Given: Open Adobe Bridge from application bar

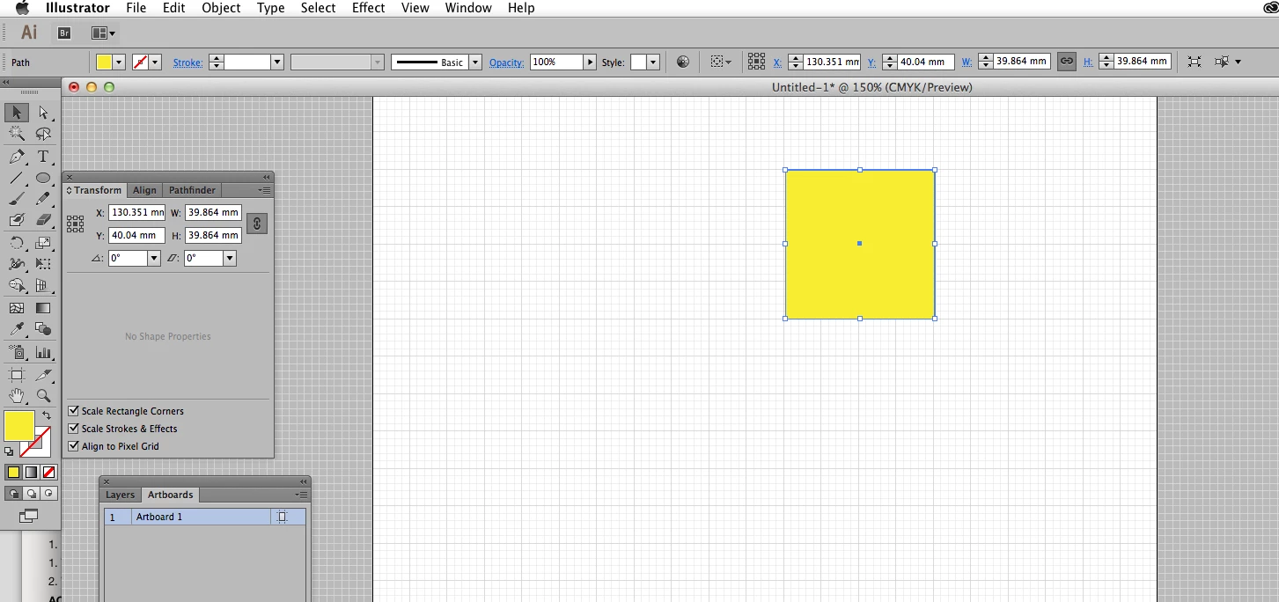Looking at the screenshot, I should coord(64,33).
